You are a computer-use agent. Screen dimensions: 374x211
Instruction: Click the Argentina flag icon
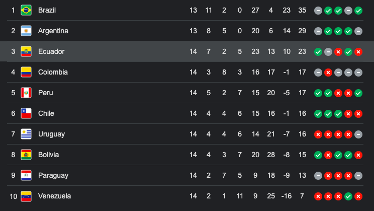pyautogui.click(x=26, y=31)
